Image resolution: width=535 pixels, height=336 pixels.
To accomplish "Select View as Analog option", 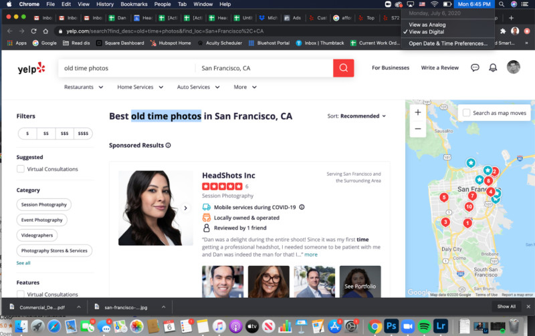I will tap(427, 25).
